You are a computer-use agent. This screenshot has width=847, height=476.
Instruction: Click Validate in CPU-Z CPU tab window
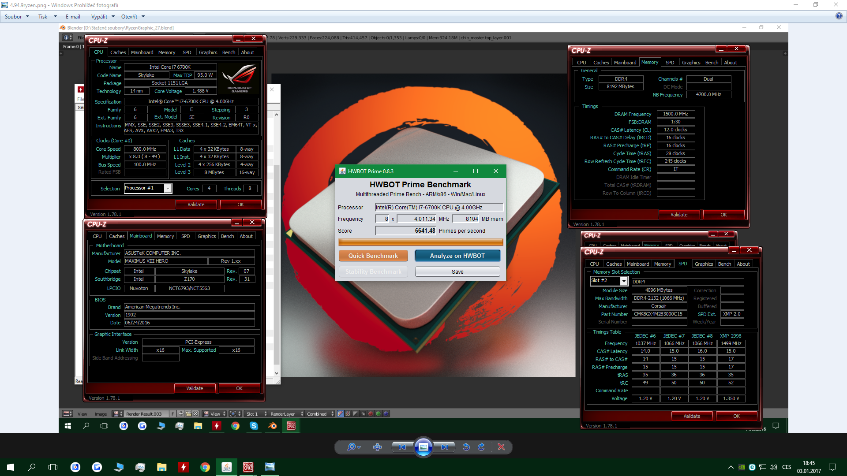(x=196, y=205)
